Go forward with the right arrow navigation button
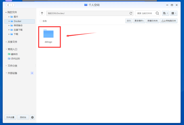The image size is (184, 125). point(12,5)
